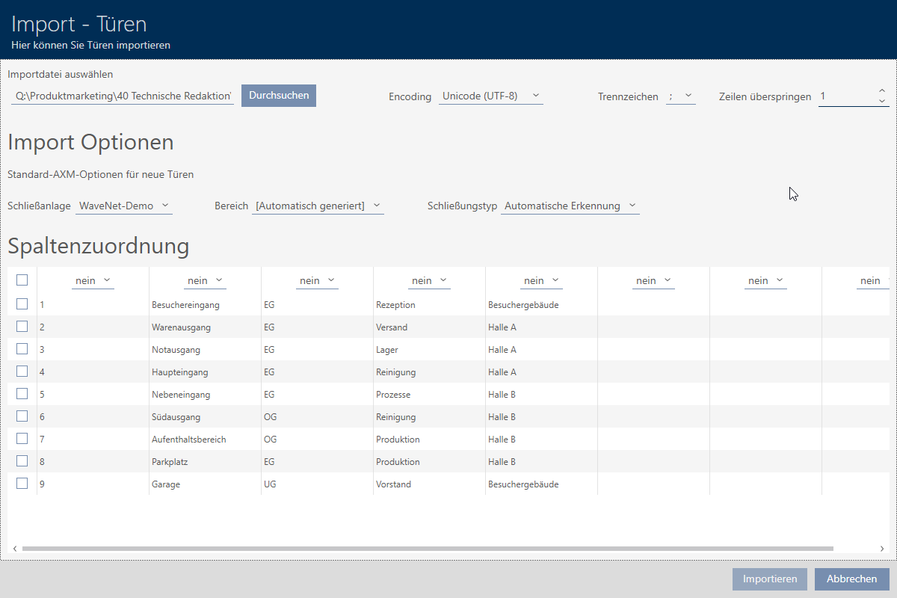This screenshot has height=598, width=897.
Task: Click the Importdatei path input field
Action: pyautogui.click(x=123, y=96)
